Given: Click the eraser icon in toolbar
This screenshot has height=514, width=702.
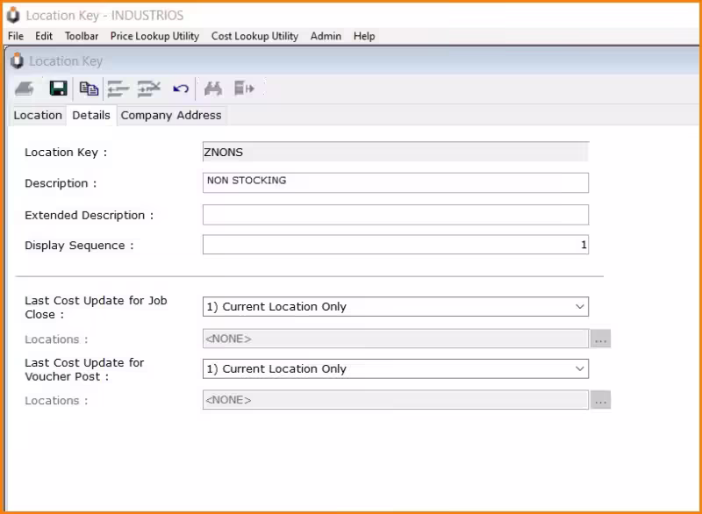Looking at the screenshot, I should 25,89.
